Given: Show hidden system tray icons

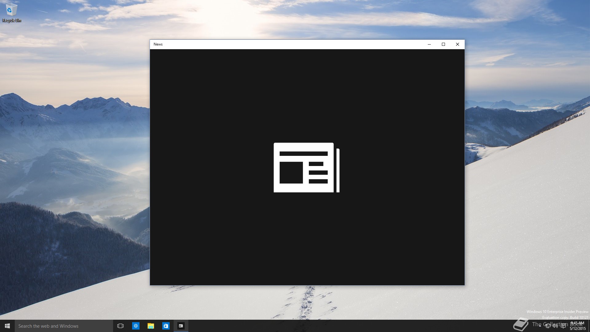Looking at the screenshot, I should point(540,326).
